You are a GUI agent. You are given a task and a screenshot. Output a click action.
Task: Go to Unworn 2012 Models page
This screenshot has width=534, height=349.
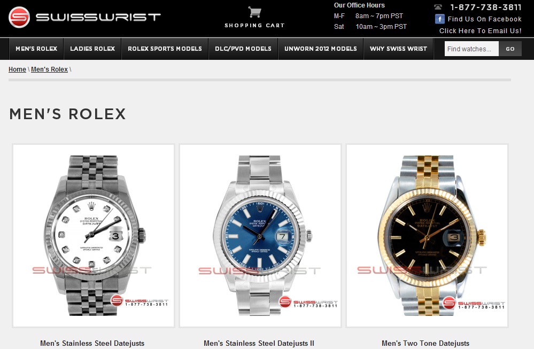tap(321, 49)
